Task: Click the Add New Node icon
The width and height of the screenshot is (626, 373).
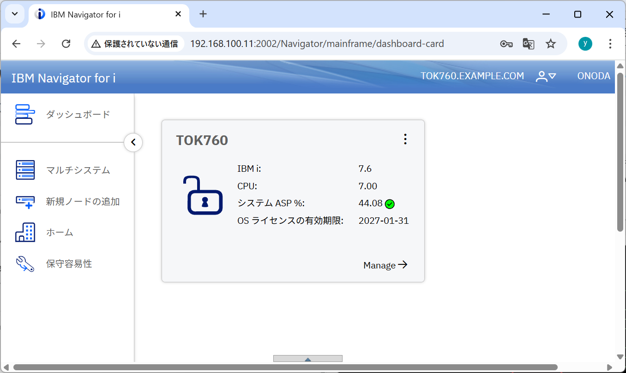Action: (x=25, y=202)
